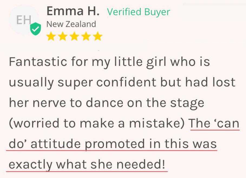Click the fourth yellow rating star
This screenshot has height=178, width=246.
[x=86, y=36]
